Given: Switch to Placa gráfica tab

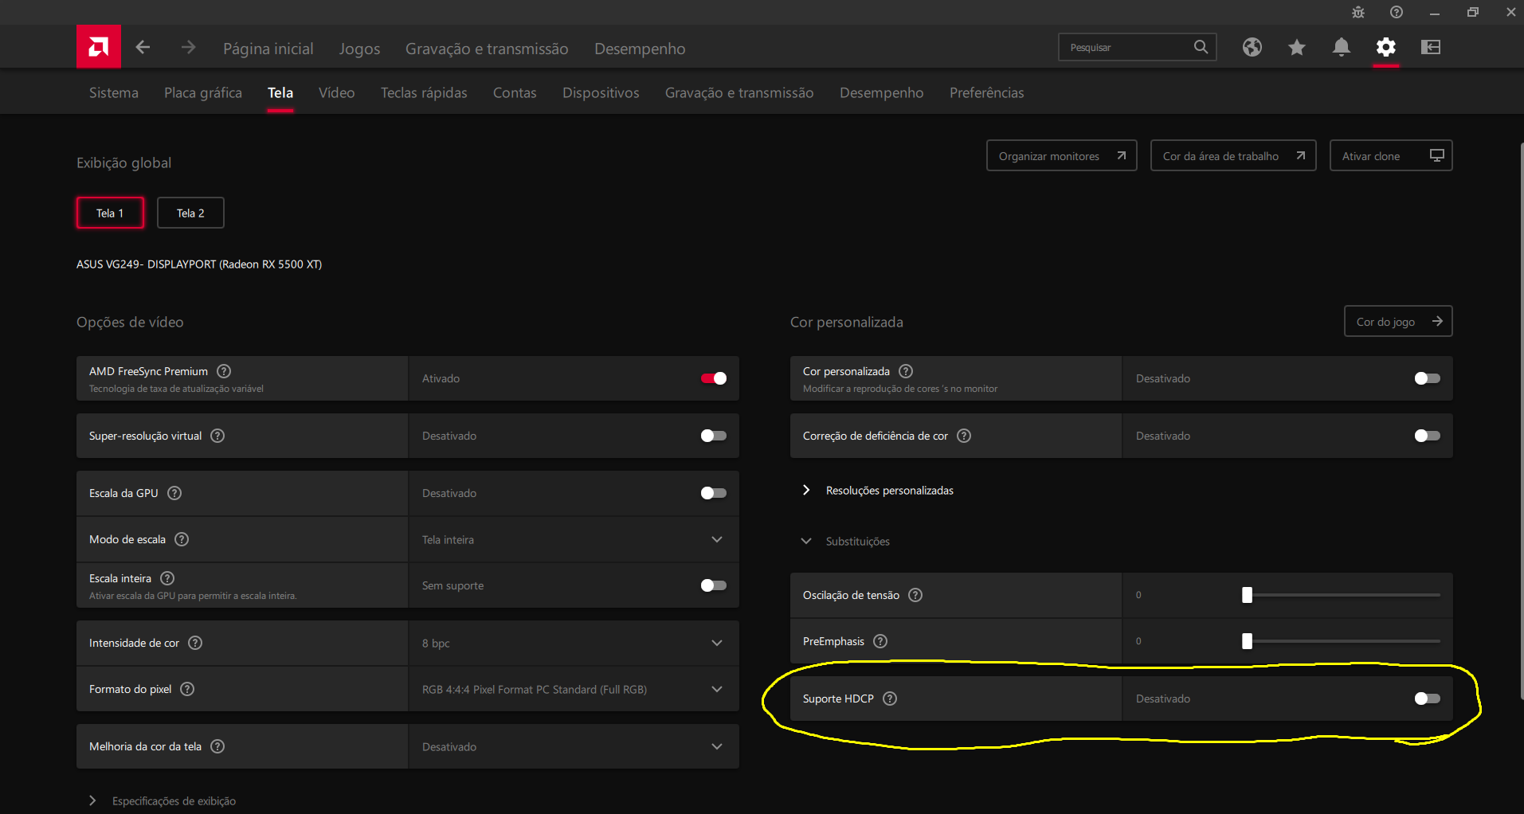Looking at the screenshot, I should [x=203, y=92].
